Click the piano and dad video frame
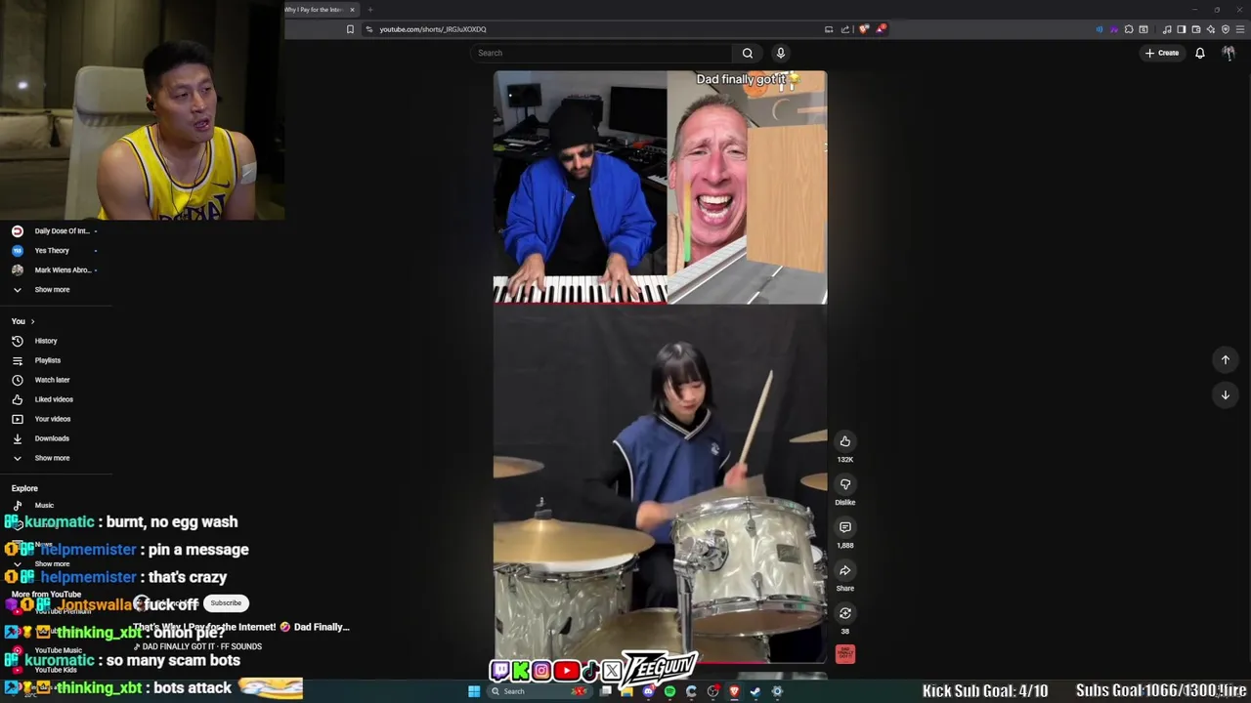The image size is (1251, 703). coord(660,186)
